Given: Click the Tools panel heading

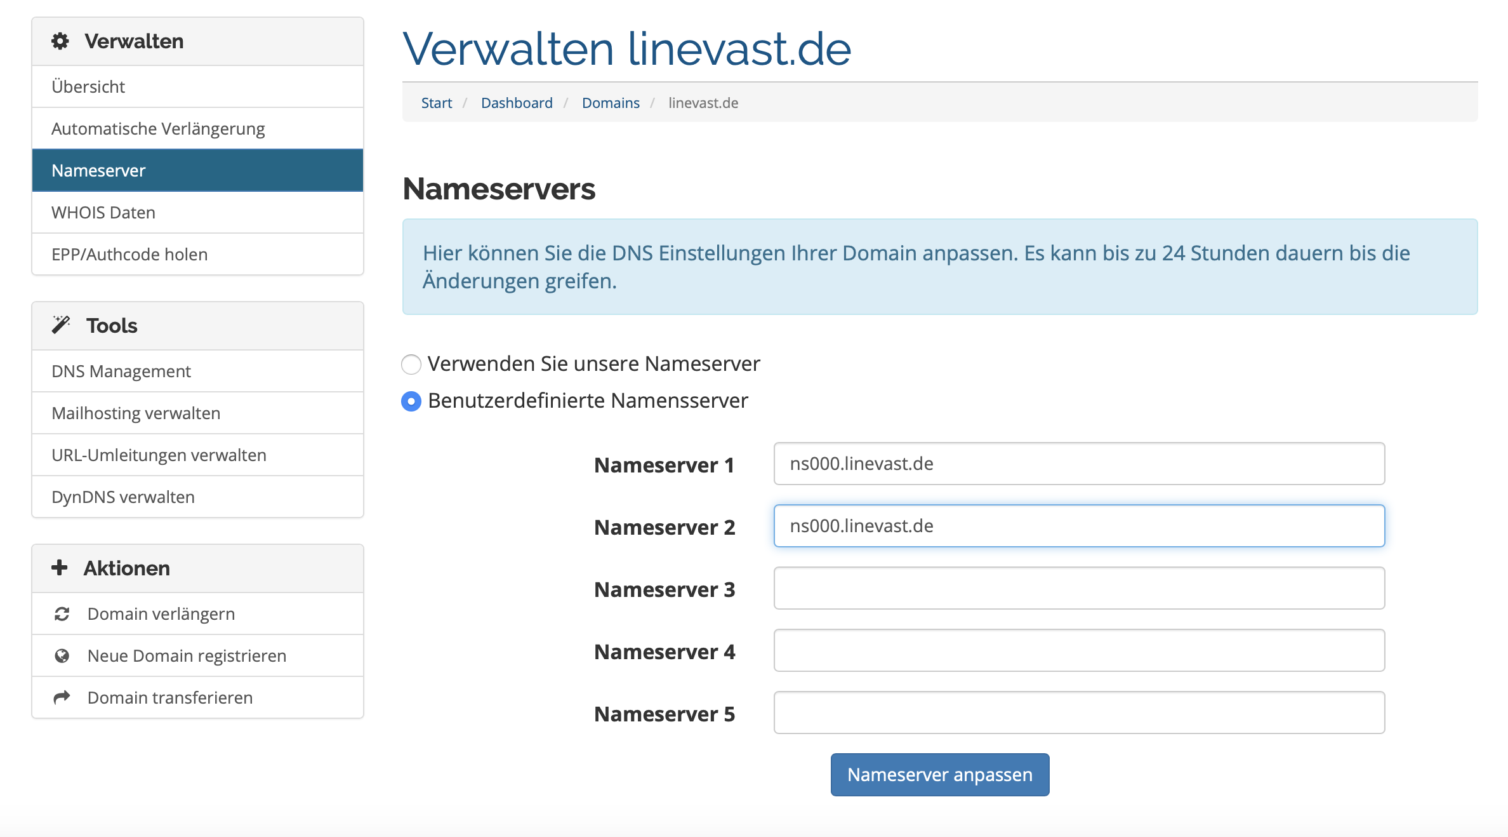Looking at the screenshot, I should pos(197,326).
